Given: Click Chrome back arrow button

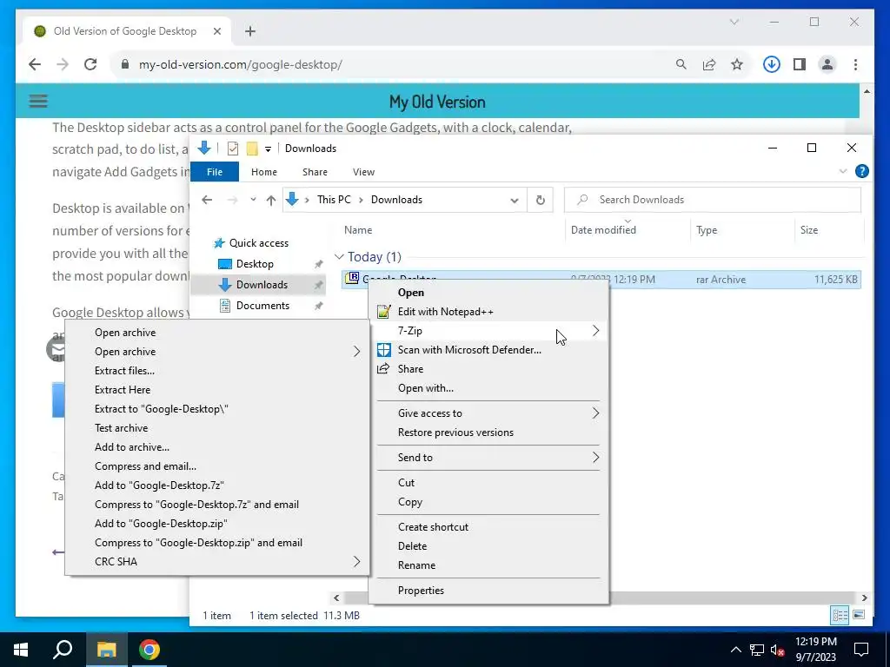Looking at the screenshot, I should point(35,64).
